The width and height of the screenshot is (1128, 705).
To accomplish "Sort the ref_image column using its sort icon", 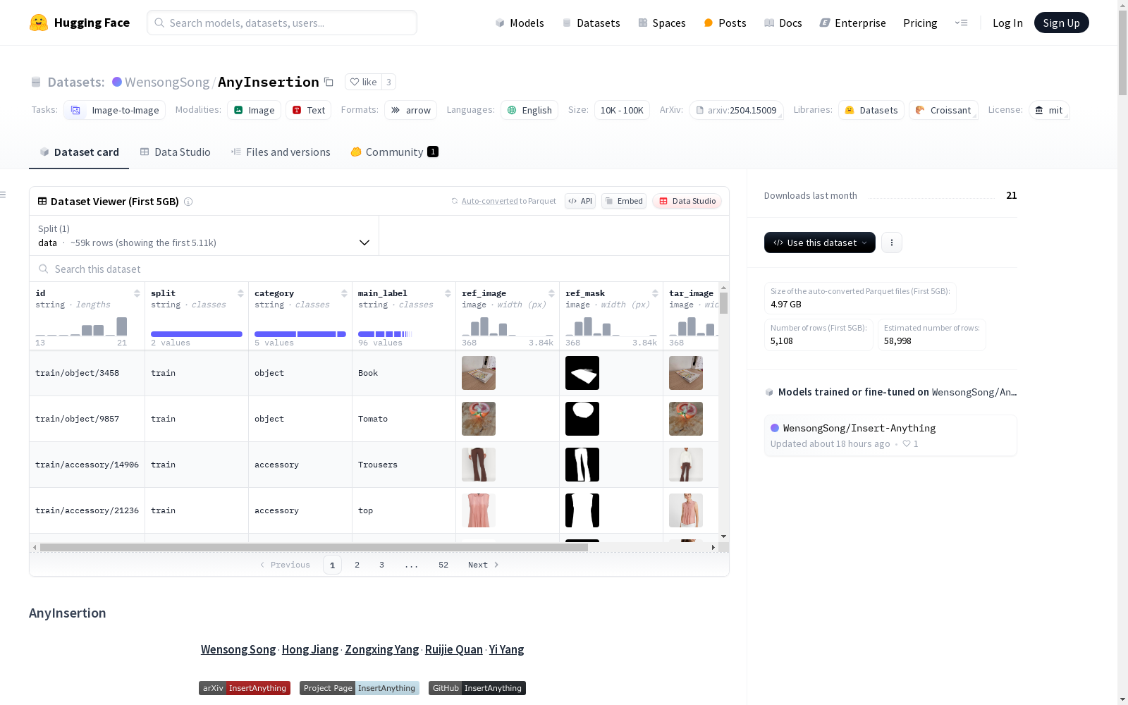I will (x=551, y=293).
